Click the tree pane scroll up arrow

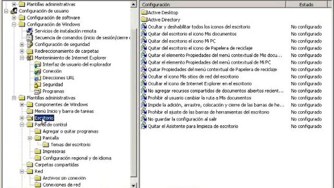pyautogui.click(x=134, y=4)
